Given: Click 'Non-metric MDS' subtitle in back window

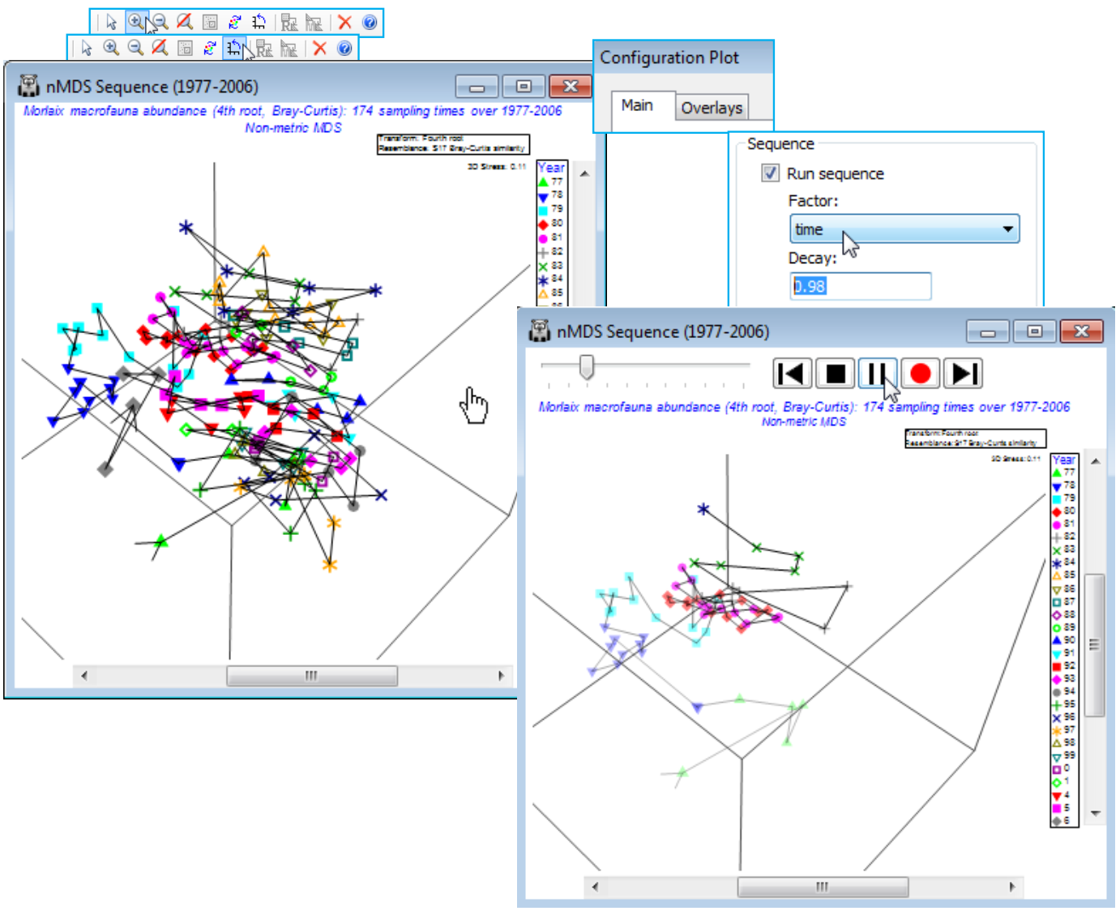Looking at the screenshot, I should [293, 127].
